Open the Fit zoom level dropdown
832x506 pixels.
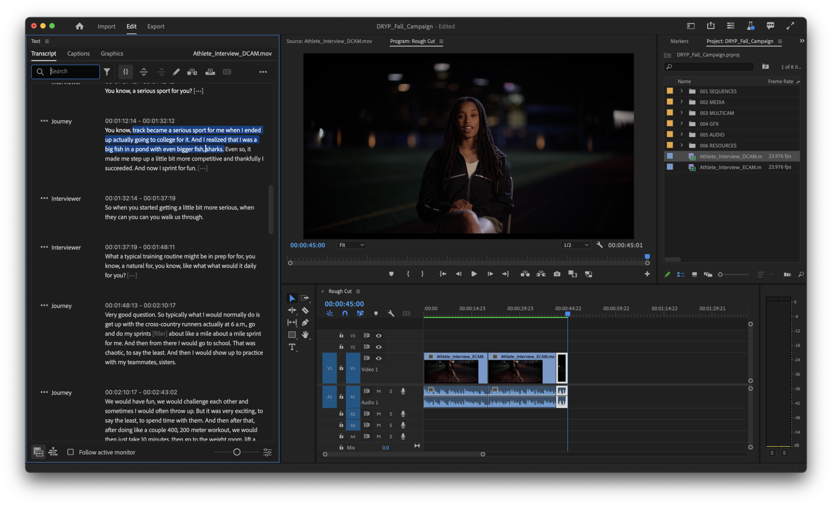click(351, 245)
